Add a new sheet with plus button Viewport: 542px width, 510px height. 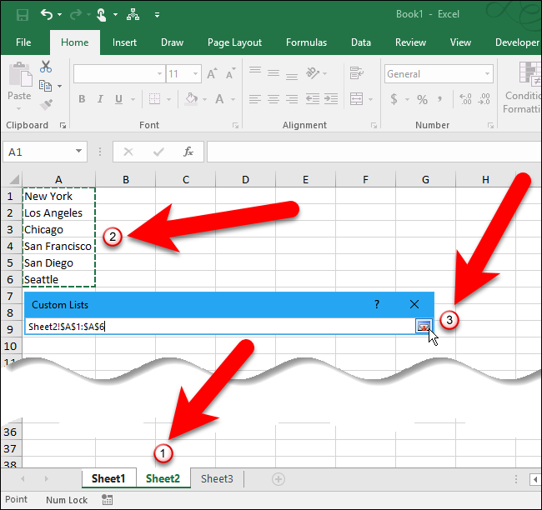pyautogui.click(x=279, y=479)
